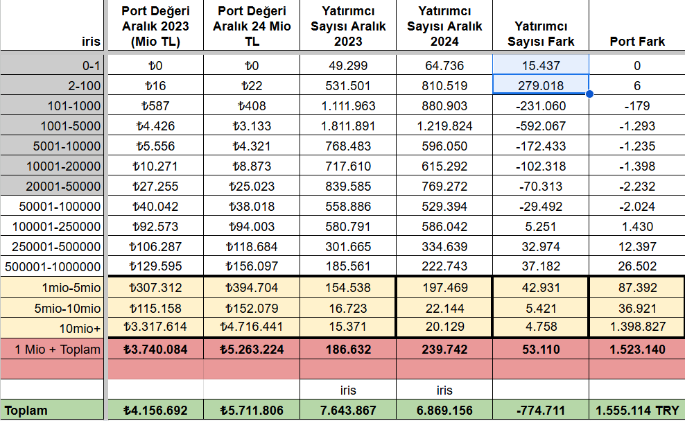Click the ₺10.271 cell
685x421 pixels.
(x=155, y=166)
